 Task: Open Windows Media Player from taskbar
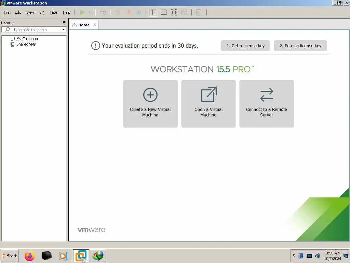tap(63, 256)
